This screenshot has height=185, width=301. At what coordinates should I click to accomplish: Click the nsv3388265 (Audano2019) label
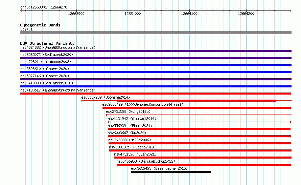click(x=132, y=147)
